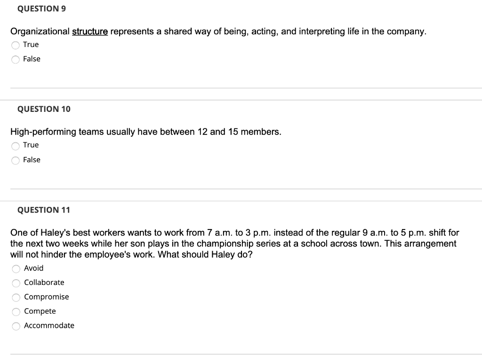Select True for Question 10
Screen dimensions: 482x355
point(16,145)
